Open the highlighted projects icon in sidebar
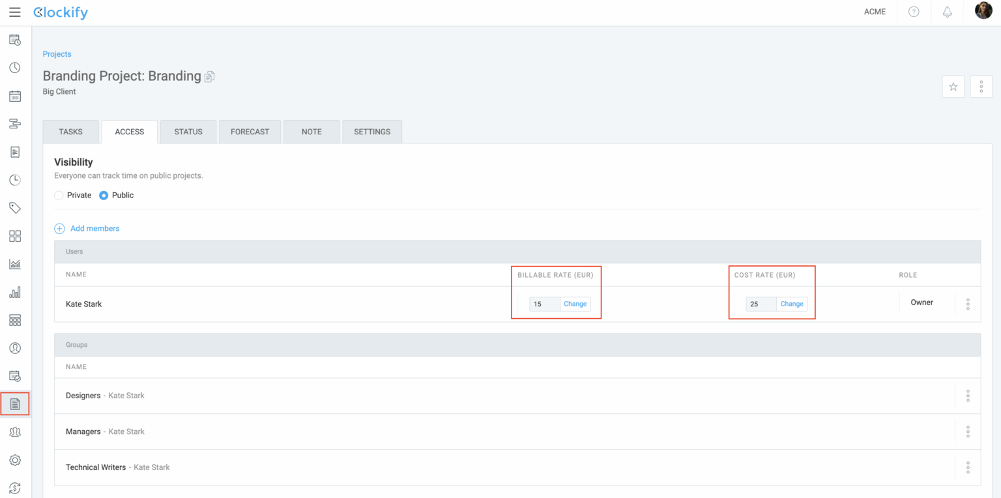This screenshot has height=498, width=1001. (15, 404)
